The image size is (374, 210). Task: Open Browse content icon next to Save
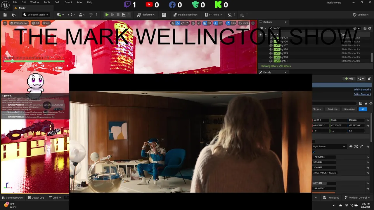click(13, 15)
